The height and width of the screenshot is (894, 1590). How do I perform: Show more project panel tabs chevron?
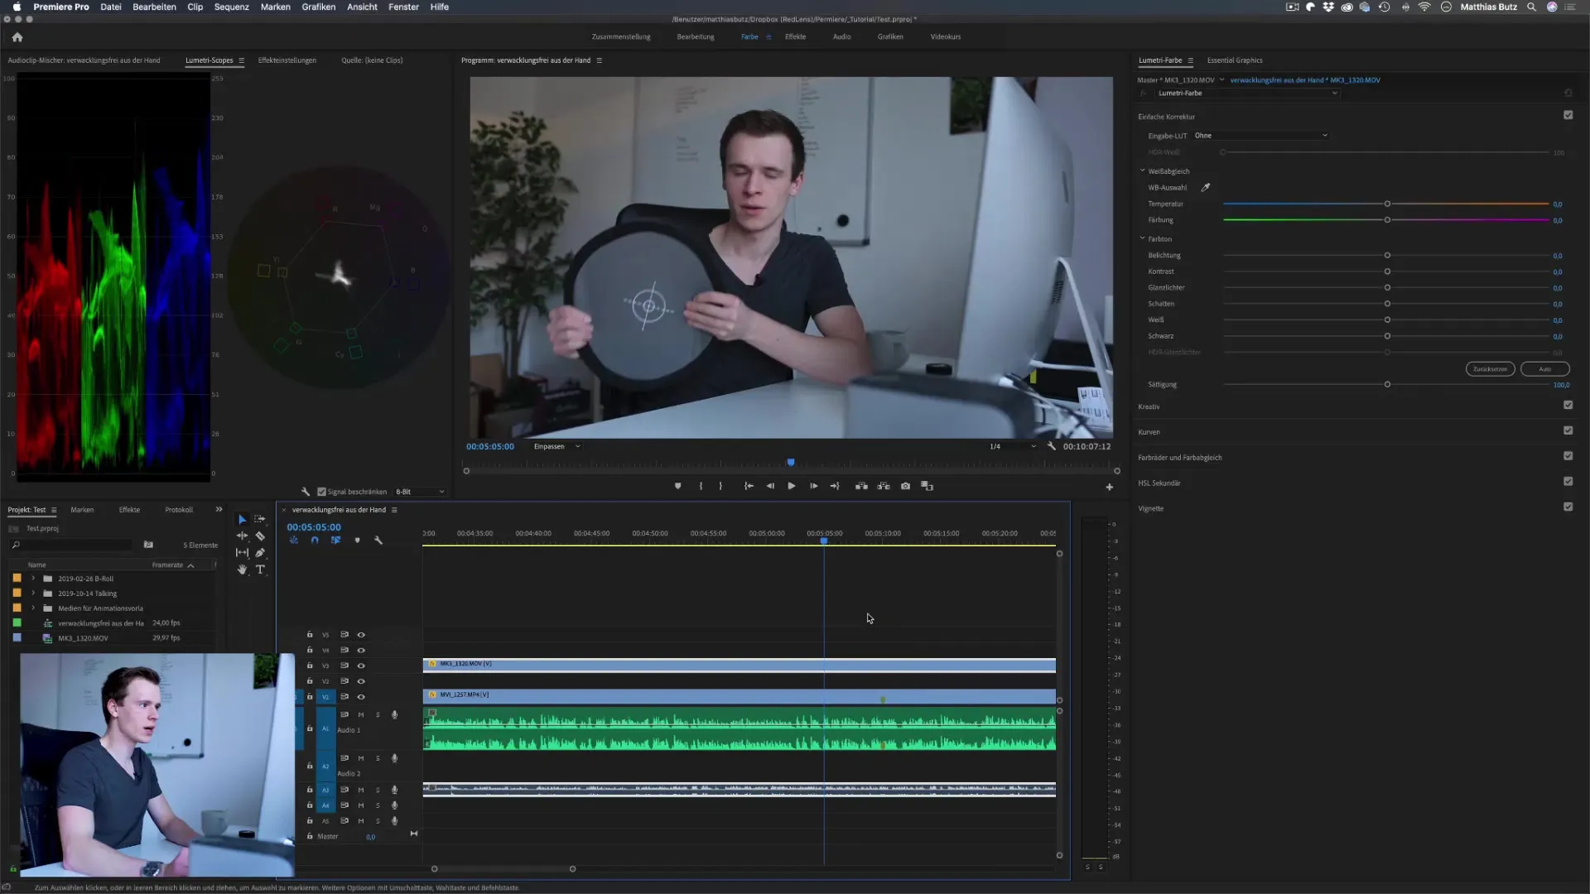(x=219, y=510)
